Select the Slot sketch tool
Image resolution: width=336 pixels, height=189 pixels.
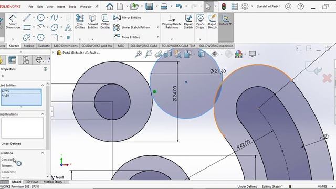[27, 37]
